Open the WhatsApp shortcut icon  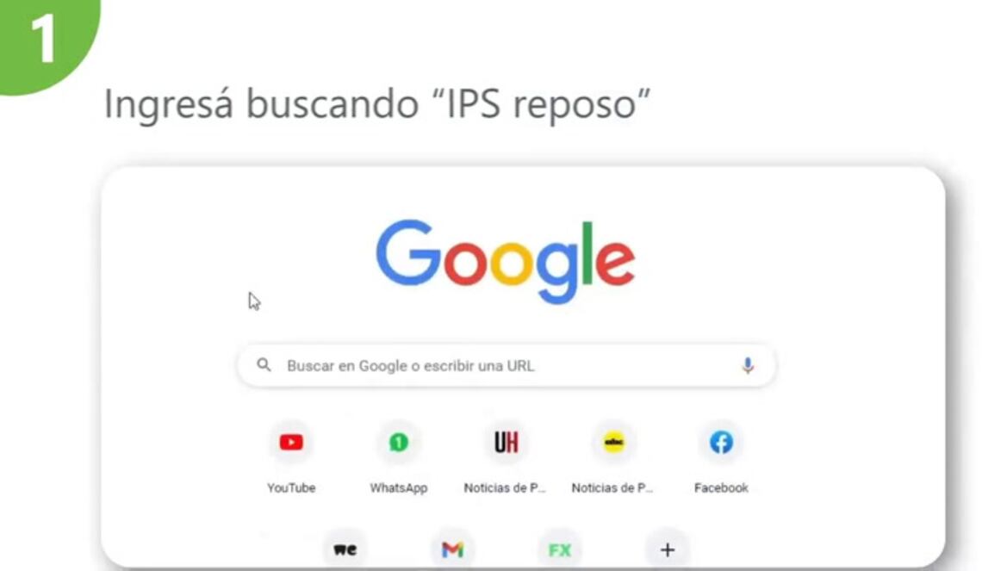point(399,443)
